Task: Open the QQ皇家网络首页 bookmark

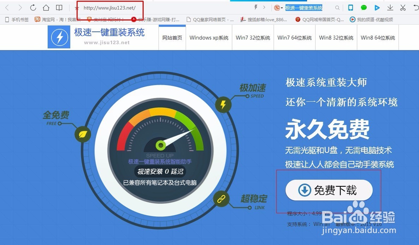Action: 210,20
